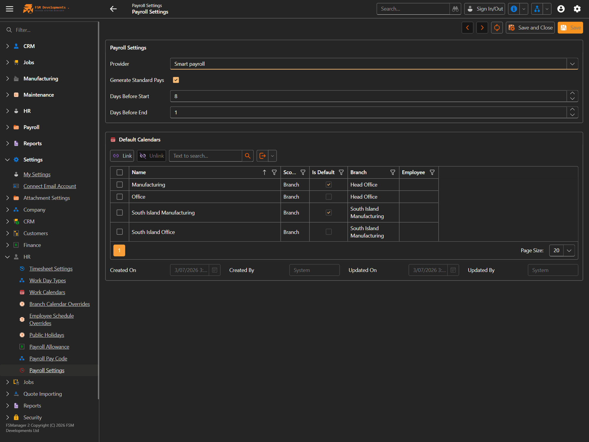Viewport: 589px width, 442px height.
Task: Open the Name column filter funnel
Action: click(274, 172)
